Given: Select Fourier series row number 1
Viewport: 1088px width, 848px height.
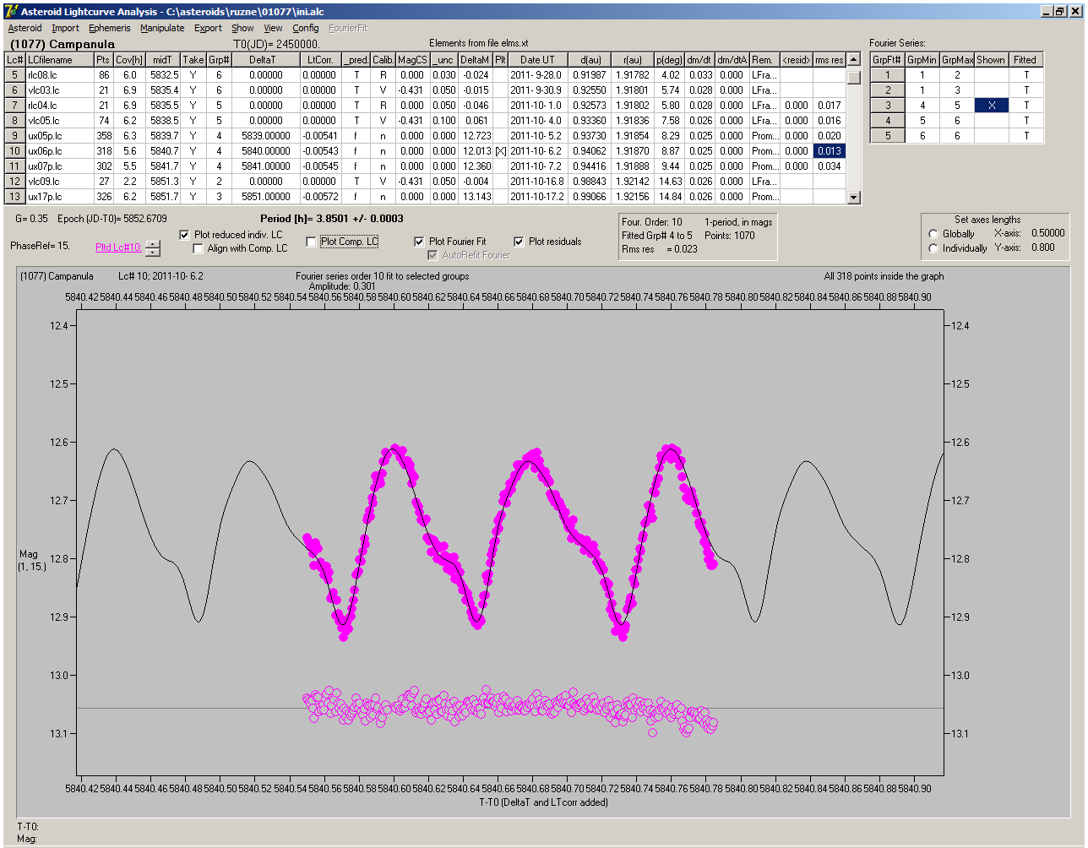Looking at the screenshot, I should coord(888,75).
